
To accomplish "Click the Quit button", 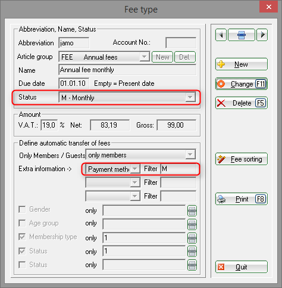I will pos(242,267).
